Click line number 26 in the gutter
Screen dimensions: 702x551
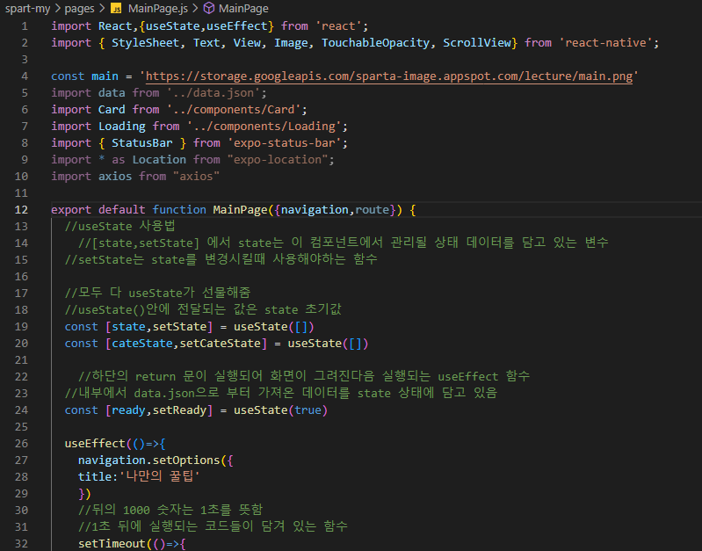(x=21, y=444)
